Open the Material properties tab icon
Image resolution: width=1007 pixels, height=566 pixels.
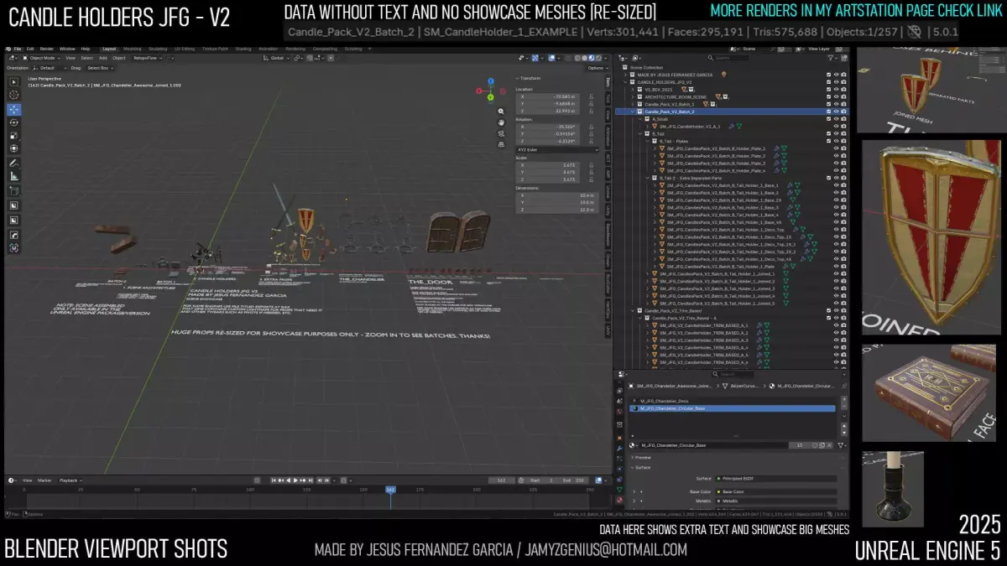[619, 500]
